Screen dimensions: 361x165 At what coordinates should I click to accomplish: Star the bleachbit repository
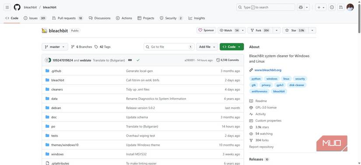[x=295, y=30]
